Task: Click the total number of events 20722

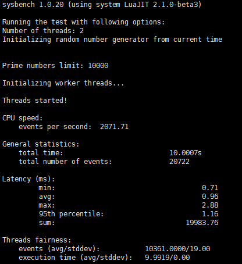Action: (x=179, y=162)
